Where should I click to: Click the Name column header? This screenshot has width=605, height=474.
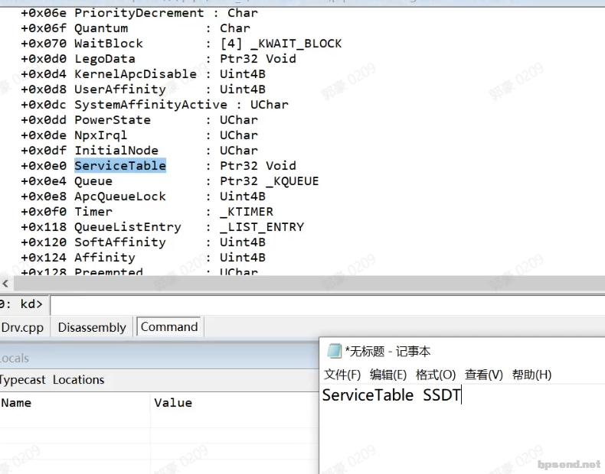(x=16, y=403)
